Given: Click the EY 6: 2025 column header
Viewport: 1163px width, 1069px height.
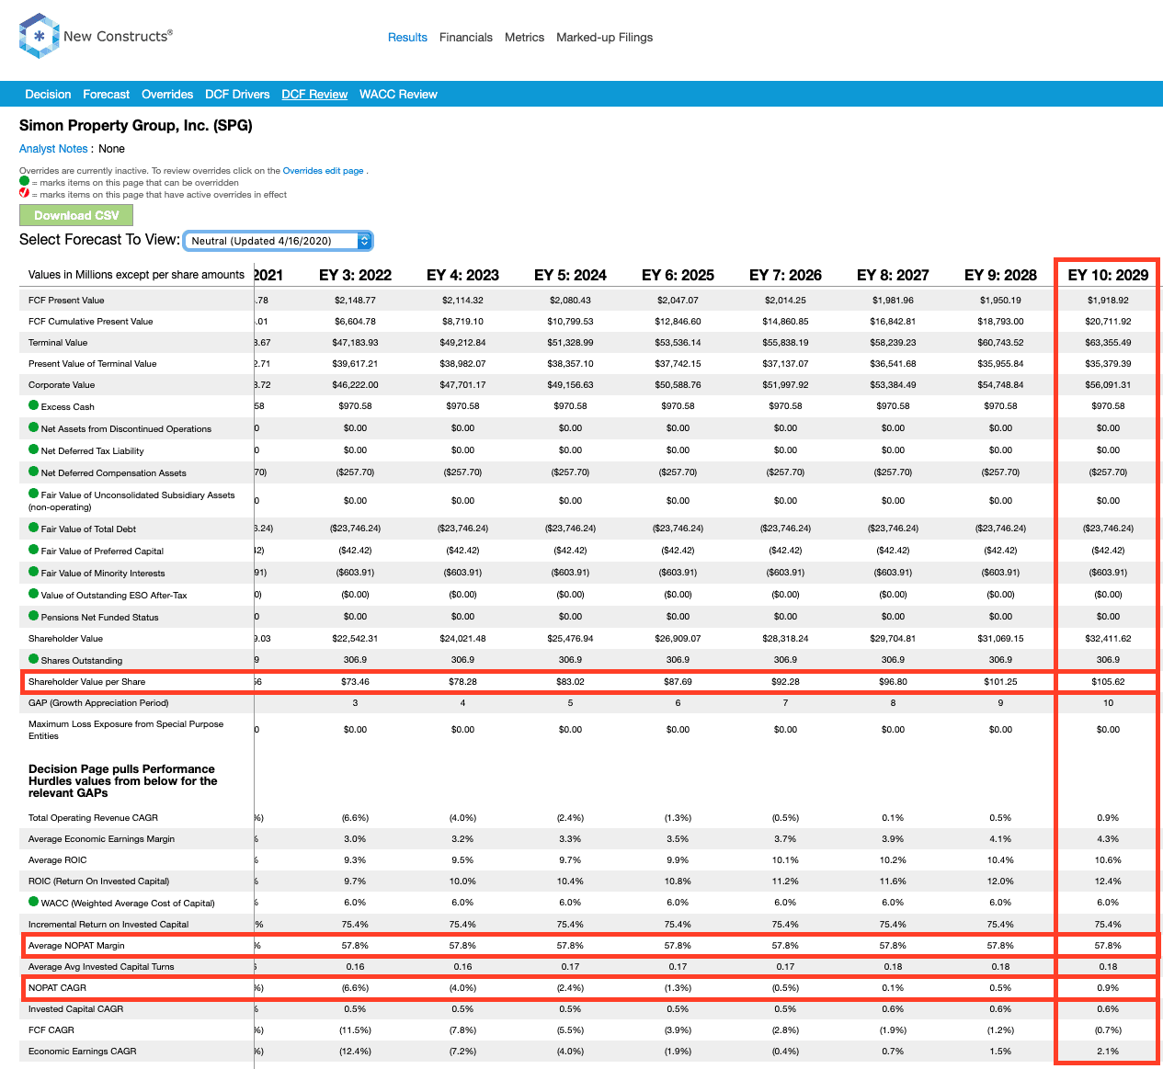Looking at the screenshot, I should coord(678,275).
